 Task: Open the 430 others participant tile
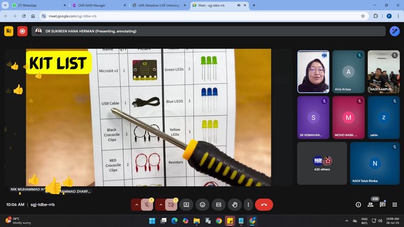[322, 163]
